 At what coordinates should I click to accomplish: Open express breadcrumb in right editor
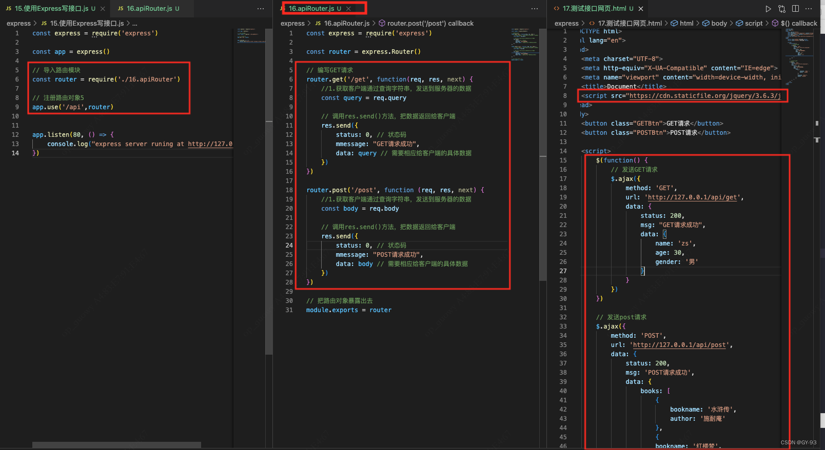pos(566,24)
